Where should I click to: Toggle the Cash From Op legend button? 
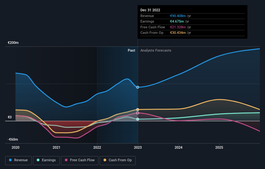(x=117, y=160)
